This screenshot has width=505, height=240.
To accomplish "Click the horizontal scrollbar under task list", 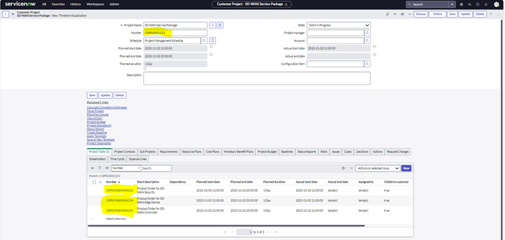I will [x=226, y=226].
